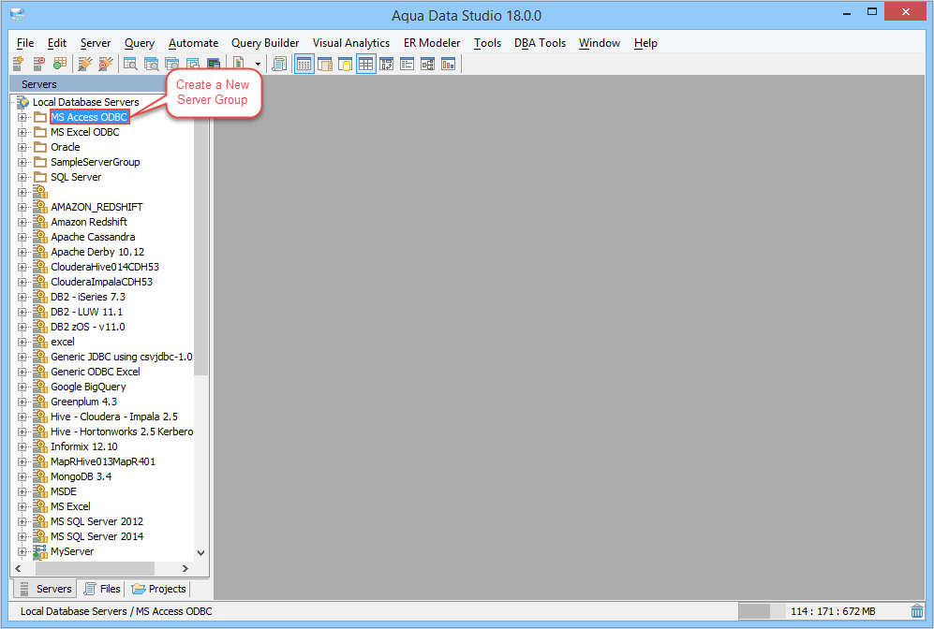Expand the Oracle server group
934x629 pixels.
22,147
